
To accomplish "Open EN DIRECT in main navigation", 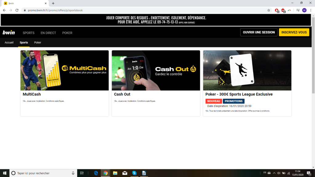I will coord(48,33).
